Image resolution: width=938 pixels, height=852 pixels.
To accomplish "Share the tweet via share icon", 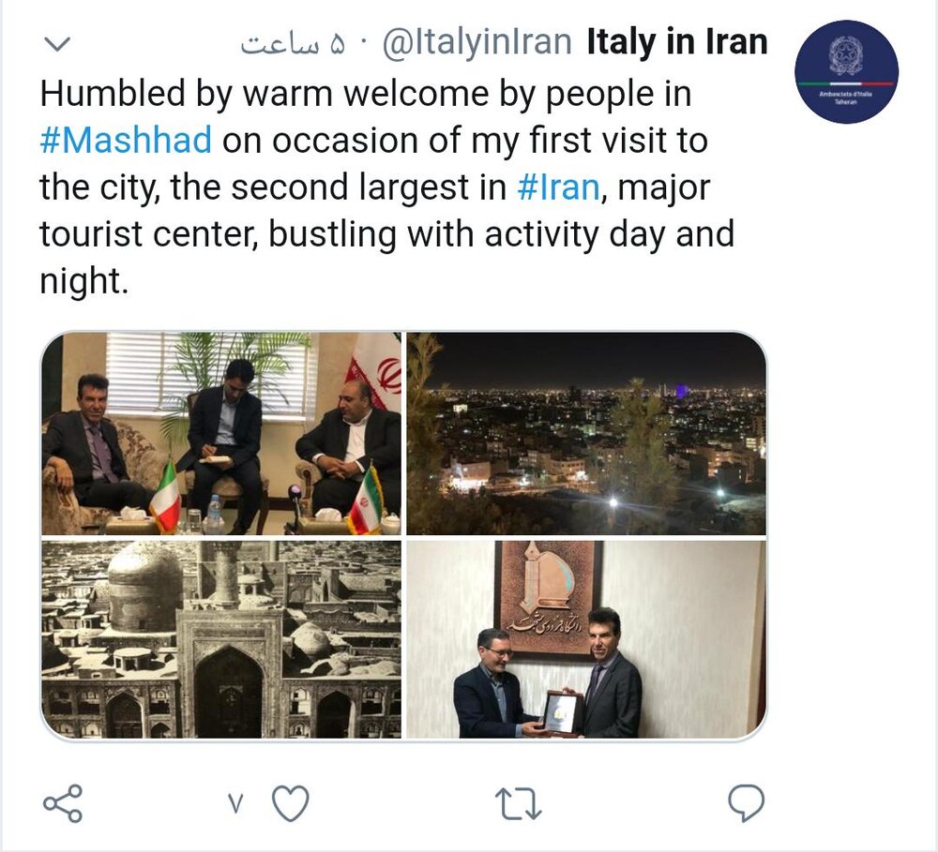I will click(x=63, y=803).
